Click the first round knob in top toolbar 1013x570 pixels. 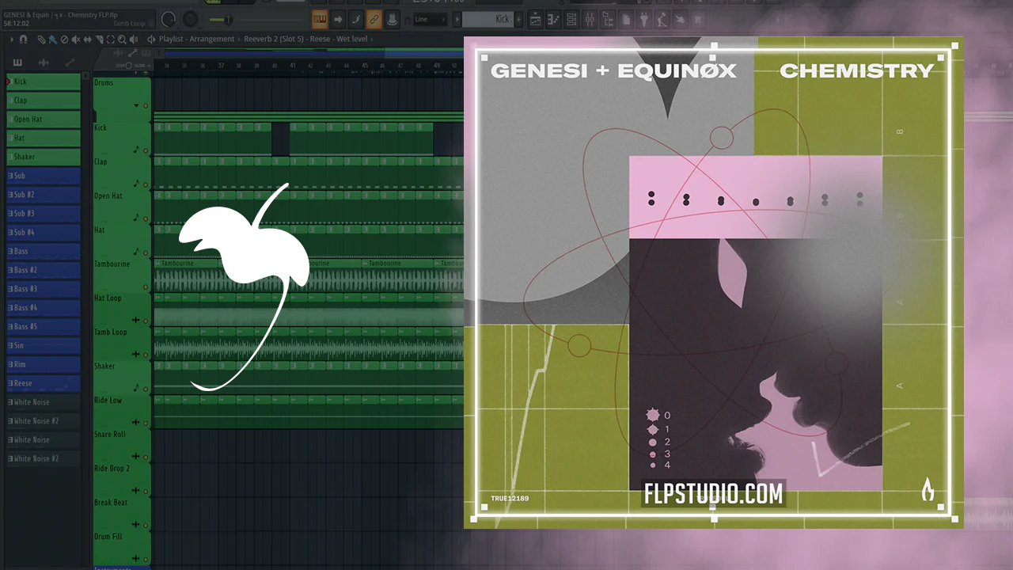point(169,19)
